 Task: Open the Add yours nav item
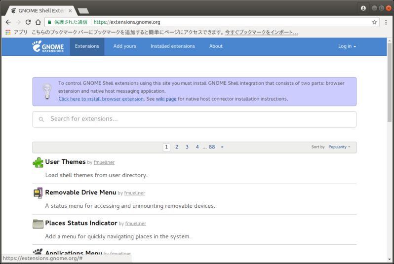coord(124,46)
